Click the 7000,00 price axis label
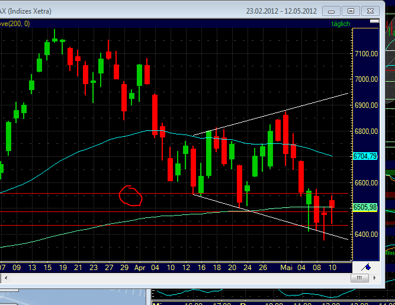The width and height of the screenshot is (395, 305). tap(366, 79)
